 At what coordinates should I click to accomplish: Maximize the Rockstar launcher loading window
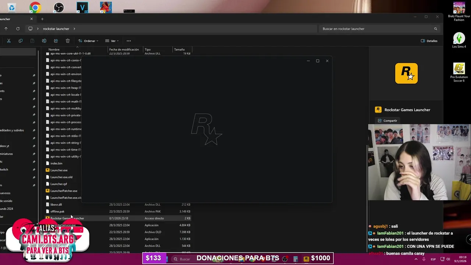coord(318,61)
